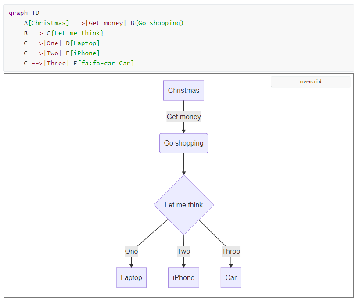Click the [fa:fa-car Car] text in the code
The image size is (359, 302).
click(x=106, y=63)
